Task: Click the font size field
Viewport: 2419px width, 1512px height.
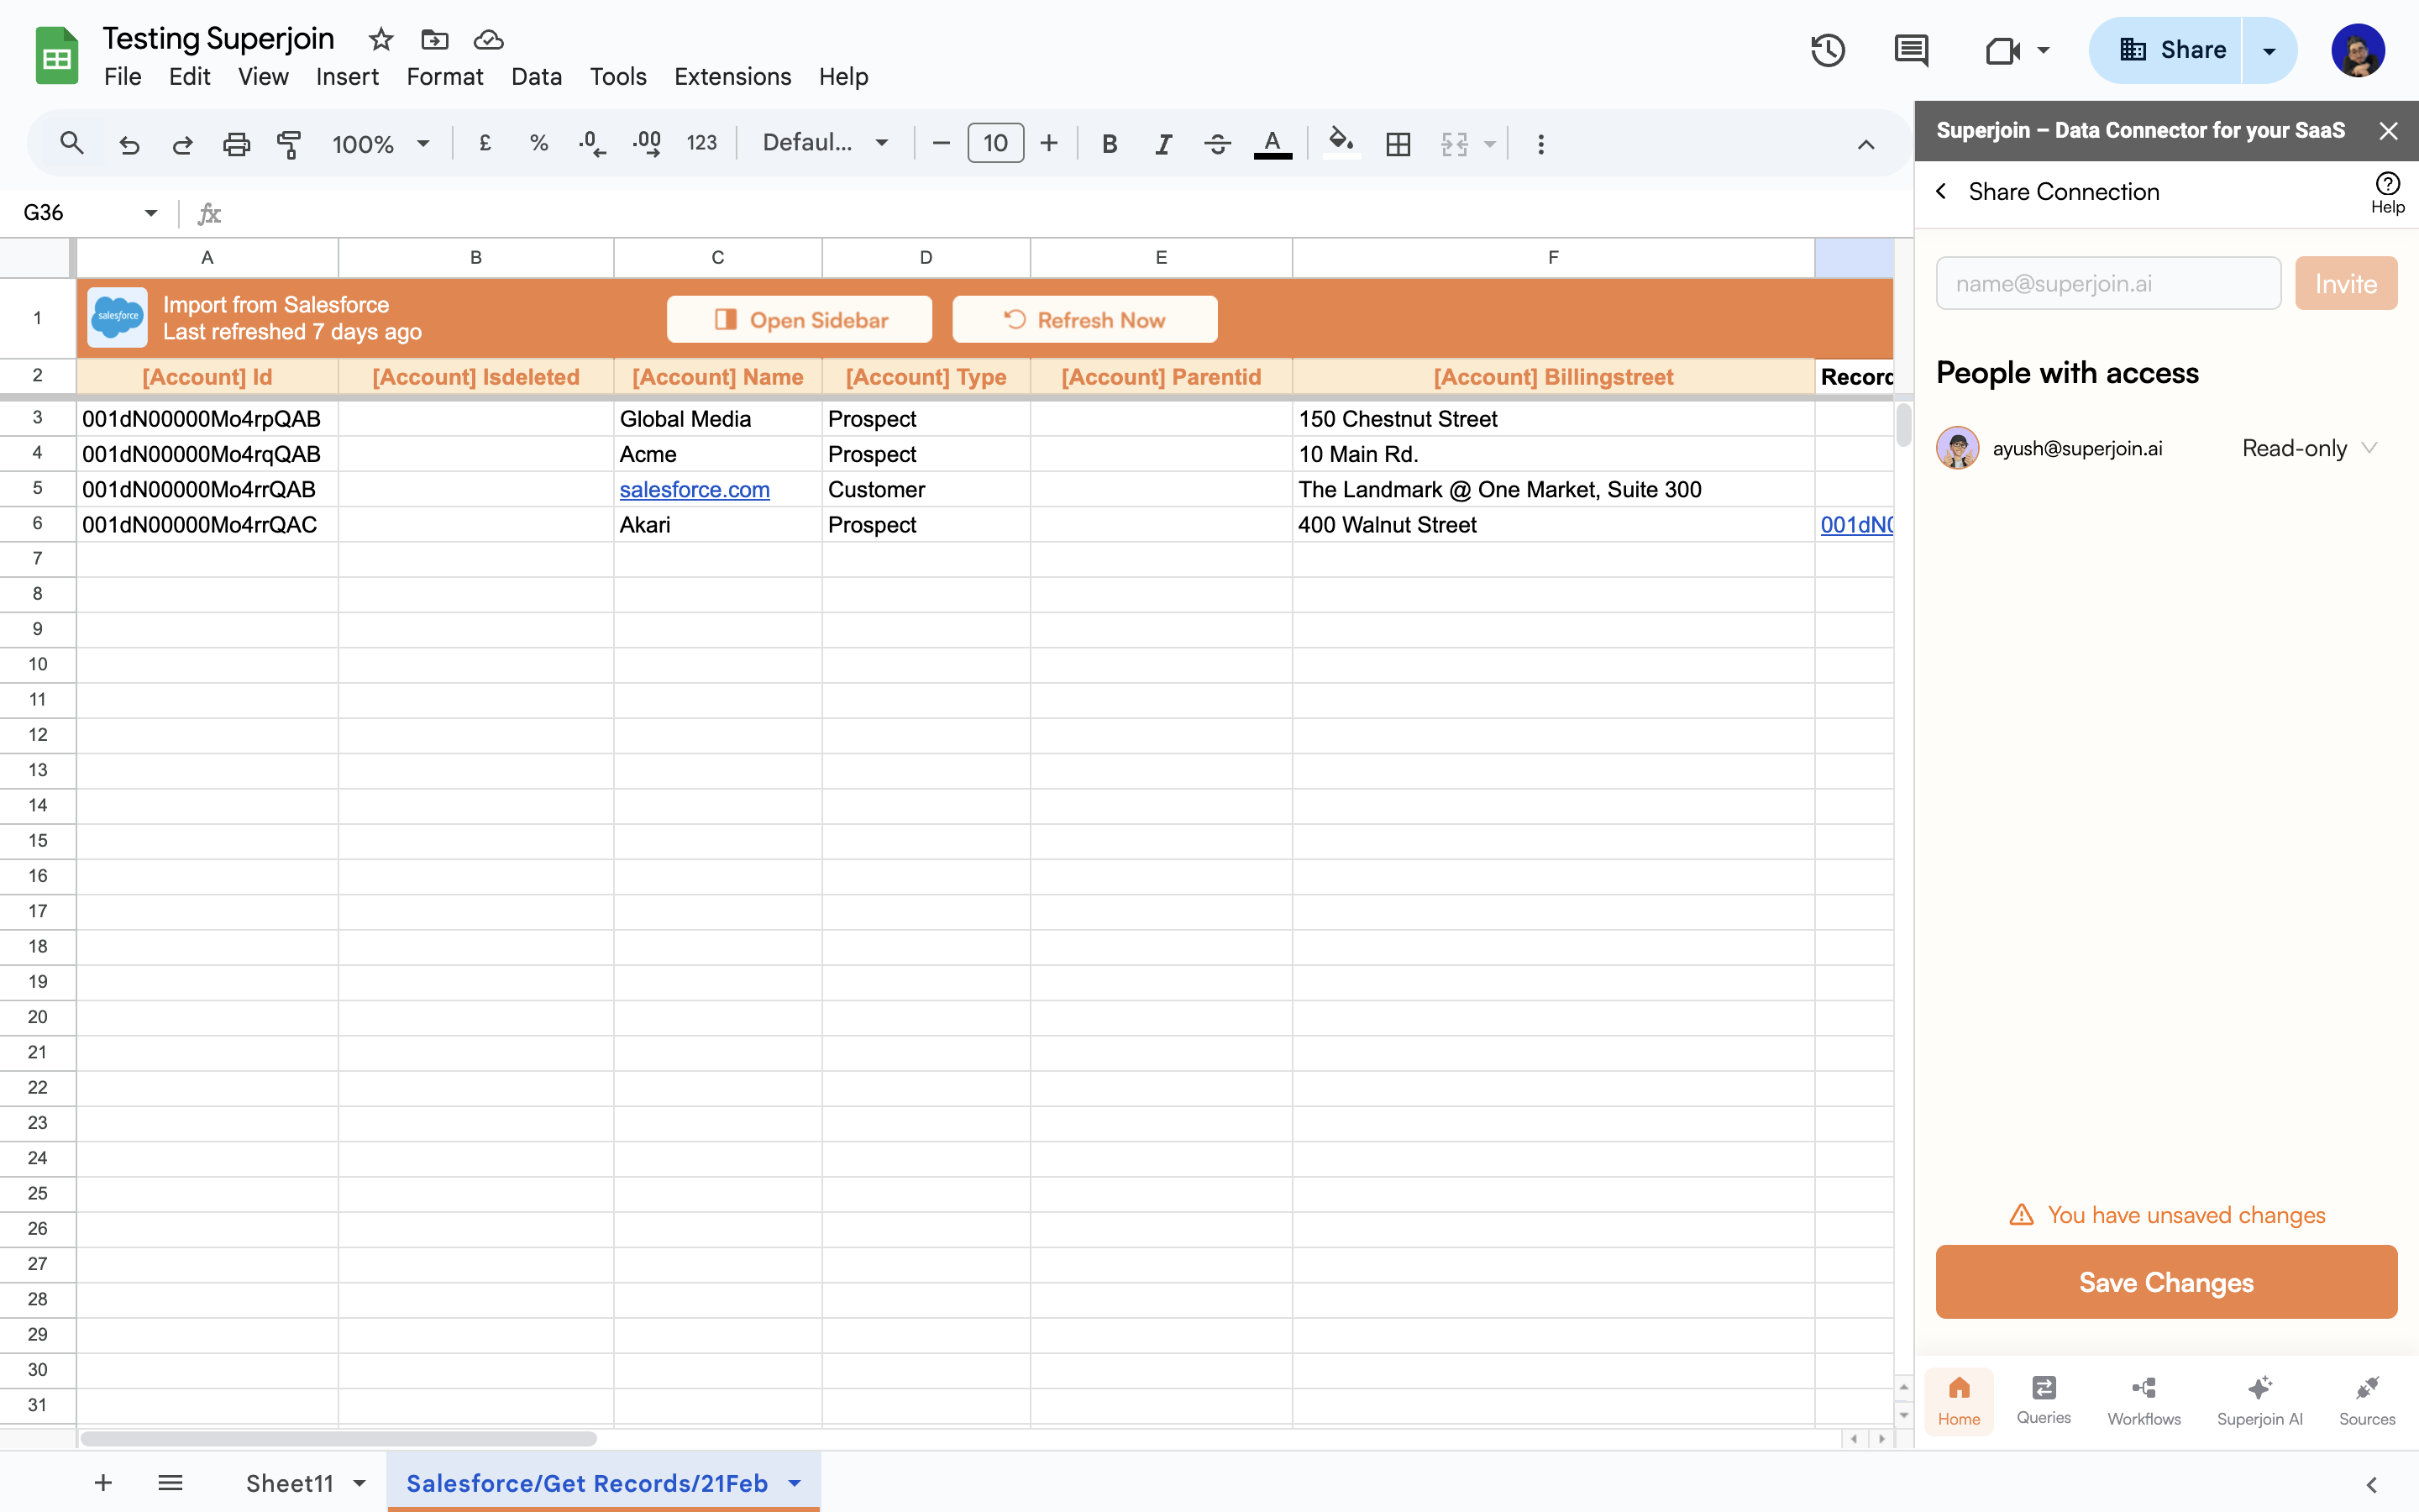Action: [995, 143]
